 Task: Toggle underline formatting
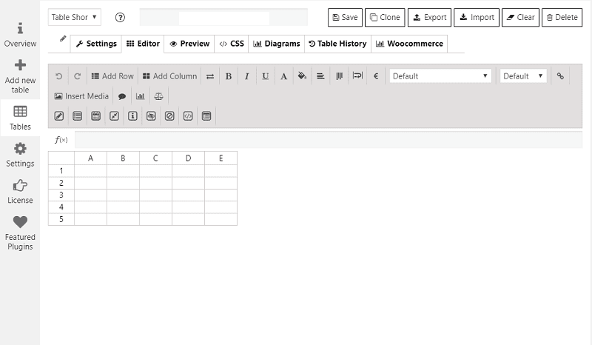pyautogui.click(x=266, y=76)
